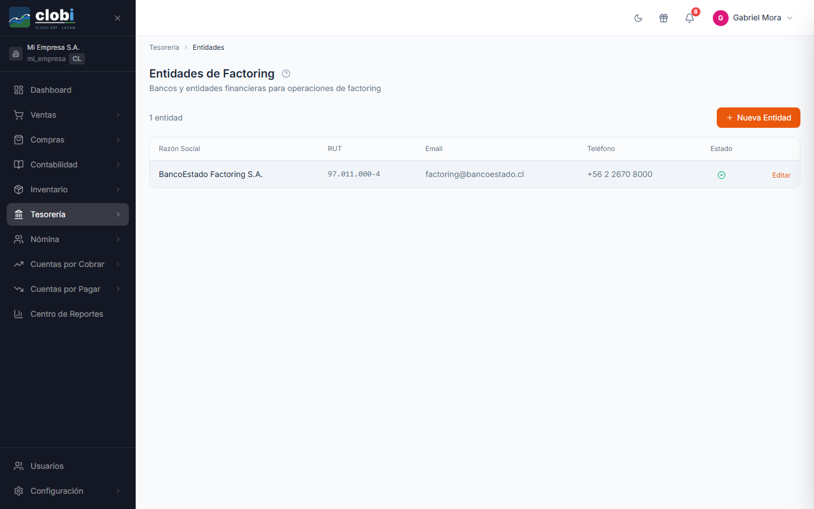814x509 pixels.
Task: Click the Razón Social column header
Action: click(x=179, y=149)
